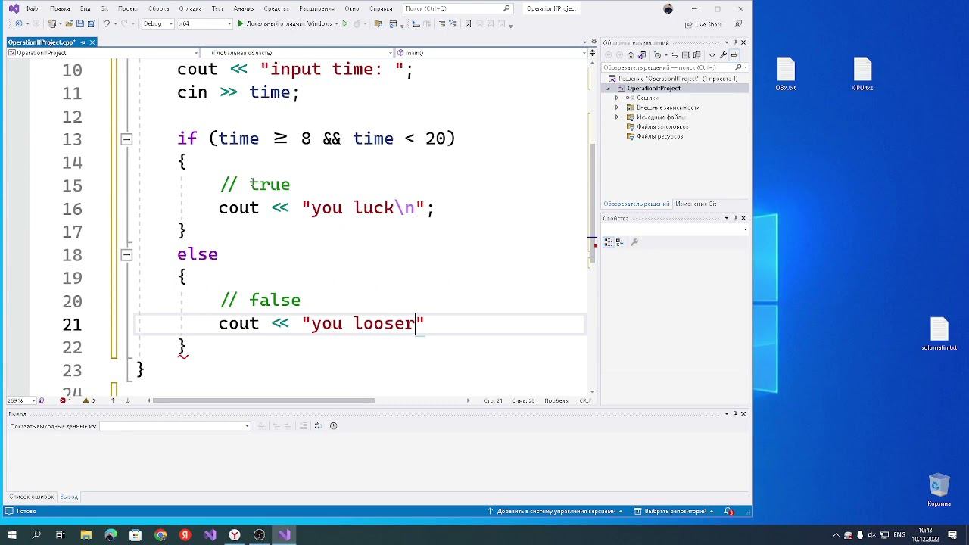
Task: Click Добавить в систему управления версиями
Action: pos(556,511)
